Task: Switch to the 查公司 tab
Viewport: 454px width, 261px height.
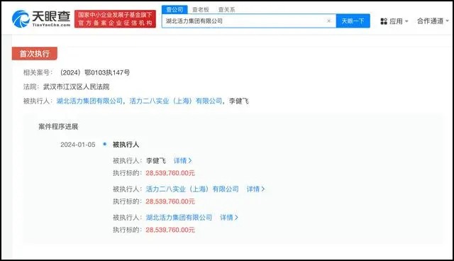Action: (175, 9)
